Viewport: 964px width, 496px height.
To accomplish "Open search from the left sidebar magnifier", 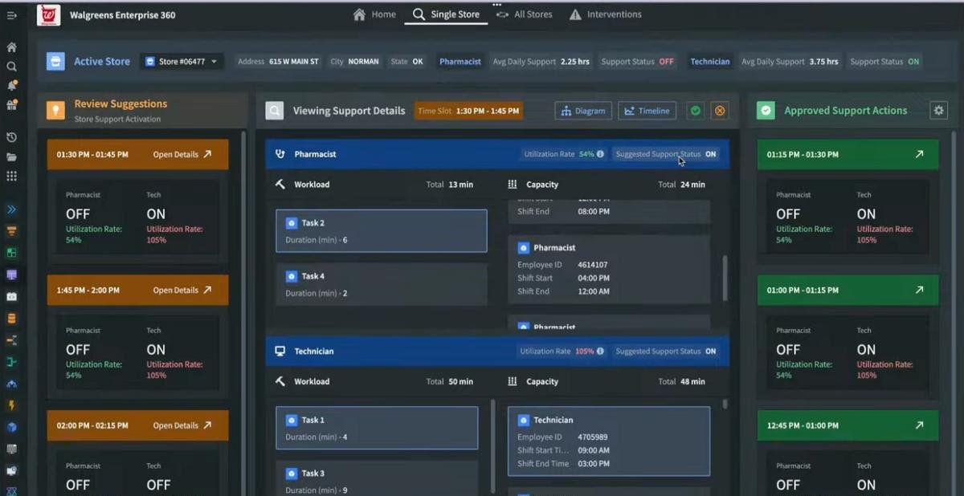I will (x=11, y=67).
